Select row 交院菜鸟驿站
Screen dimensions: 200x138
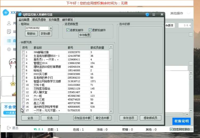65,88
